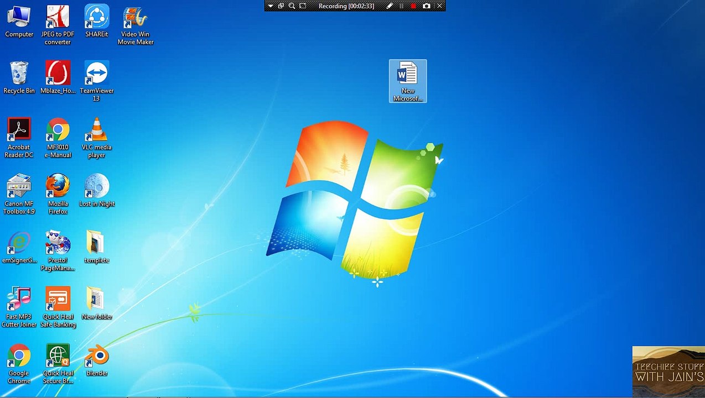Select the Recycle Bin icon
The height and width of the screenshot is (398, 705).
[19, 78]
